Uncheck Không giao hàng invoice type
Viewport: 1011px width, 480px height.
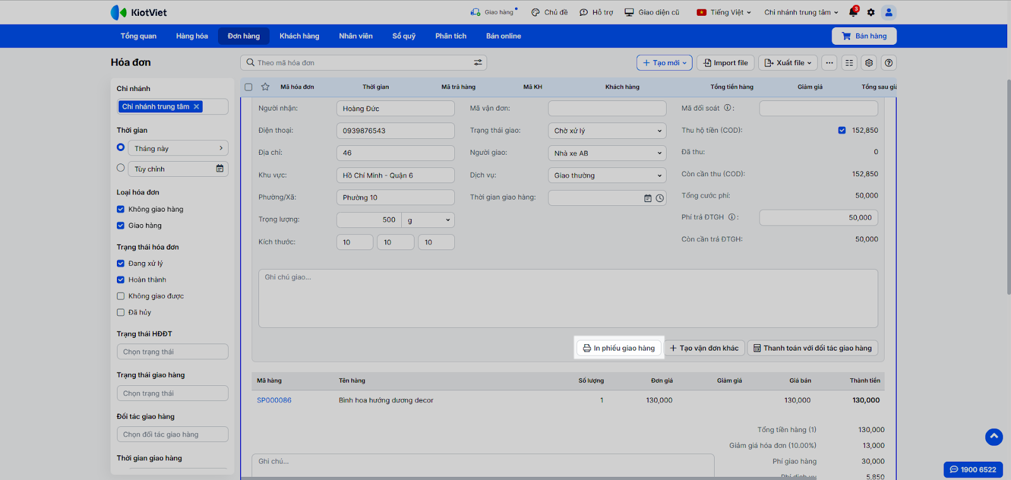121,209
